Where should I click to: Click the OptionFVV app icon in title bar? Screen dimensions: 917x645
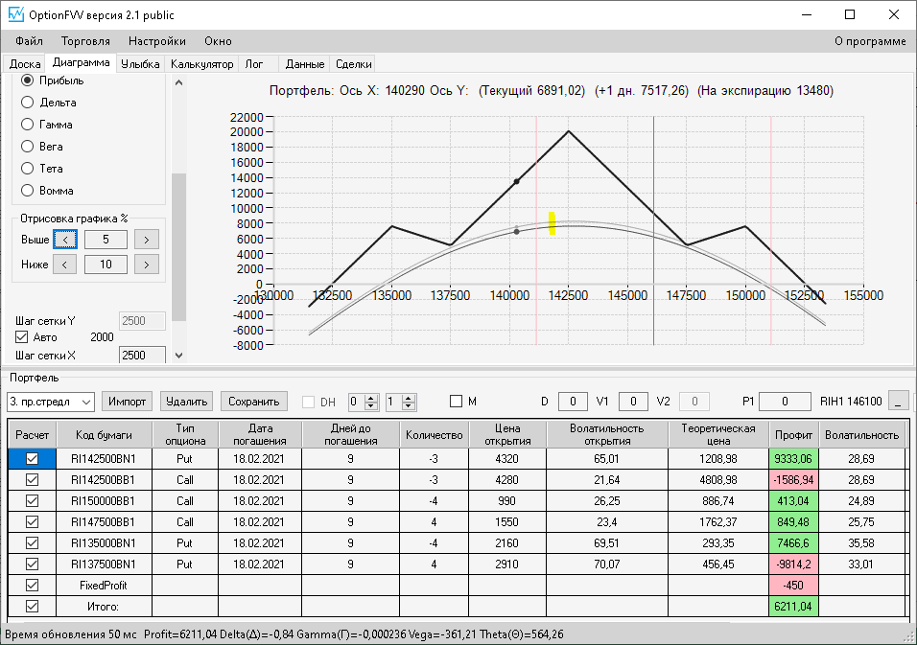[15, 14]
